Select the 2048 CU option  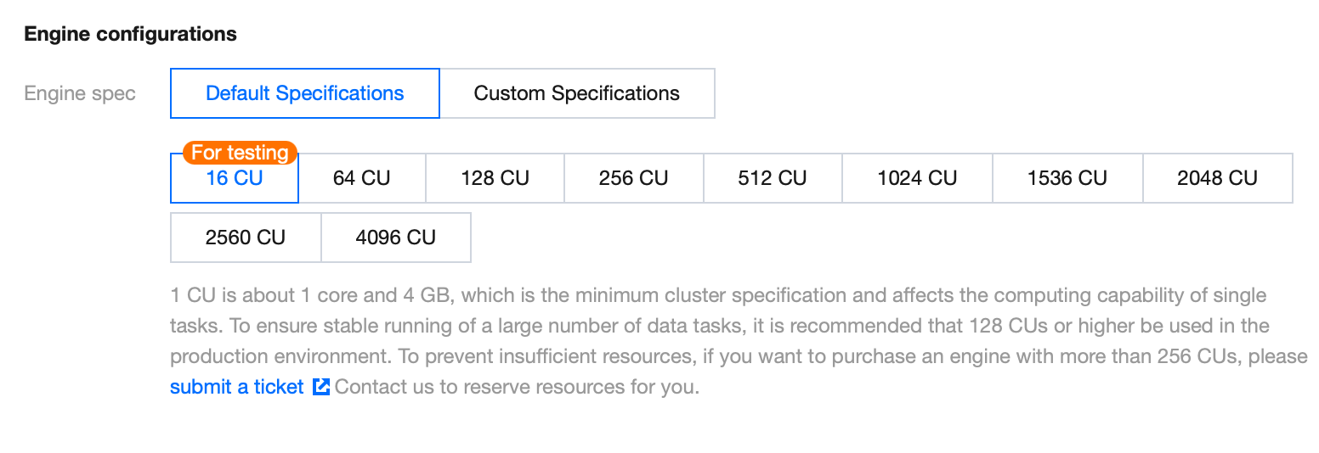pos(1217,178)
